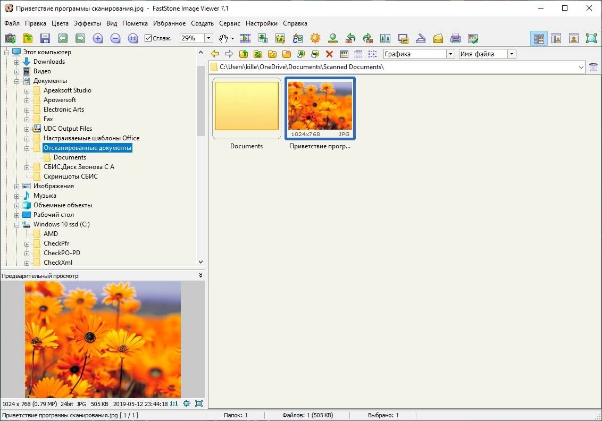Go to the previous image with the green left arrow
The height and width of the screenshot is (421, 602).
point(63,38)
